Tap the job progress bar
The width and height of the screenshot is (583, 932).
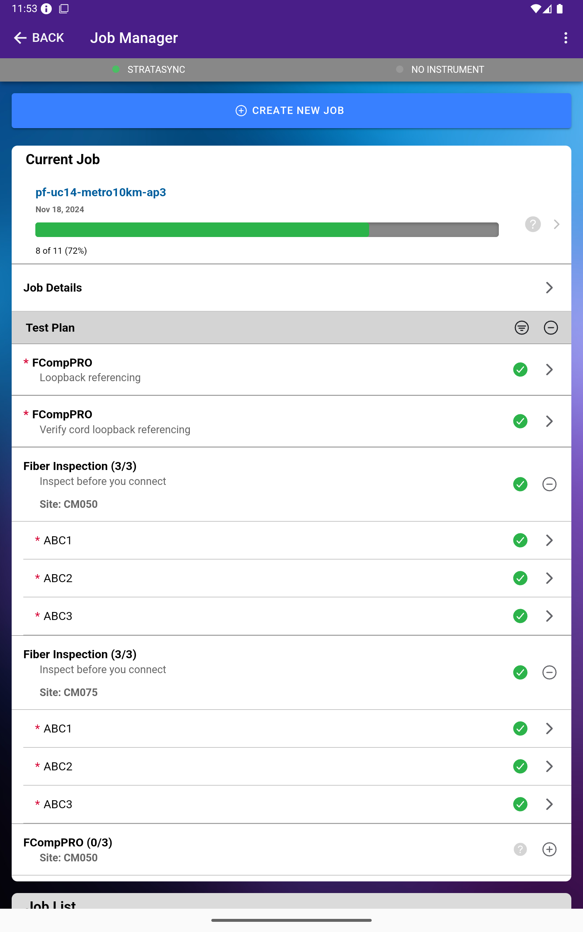(267, 229)
